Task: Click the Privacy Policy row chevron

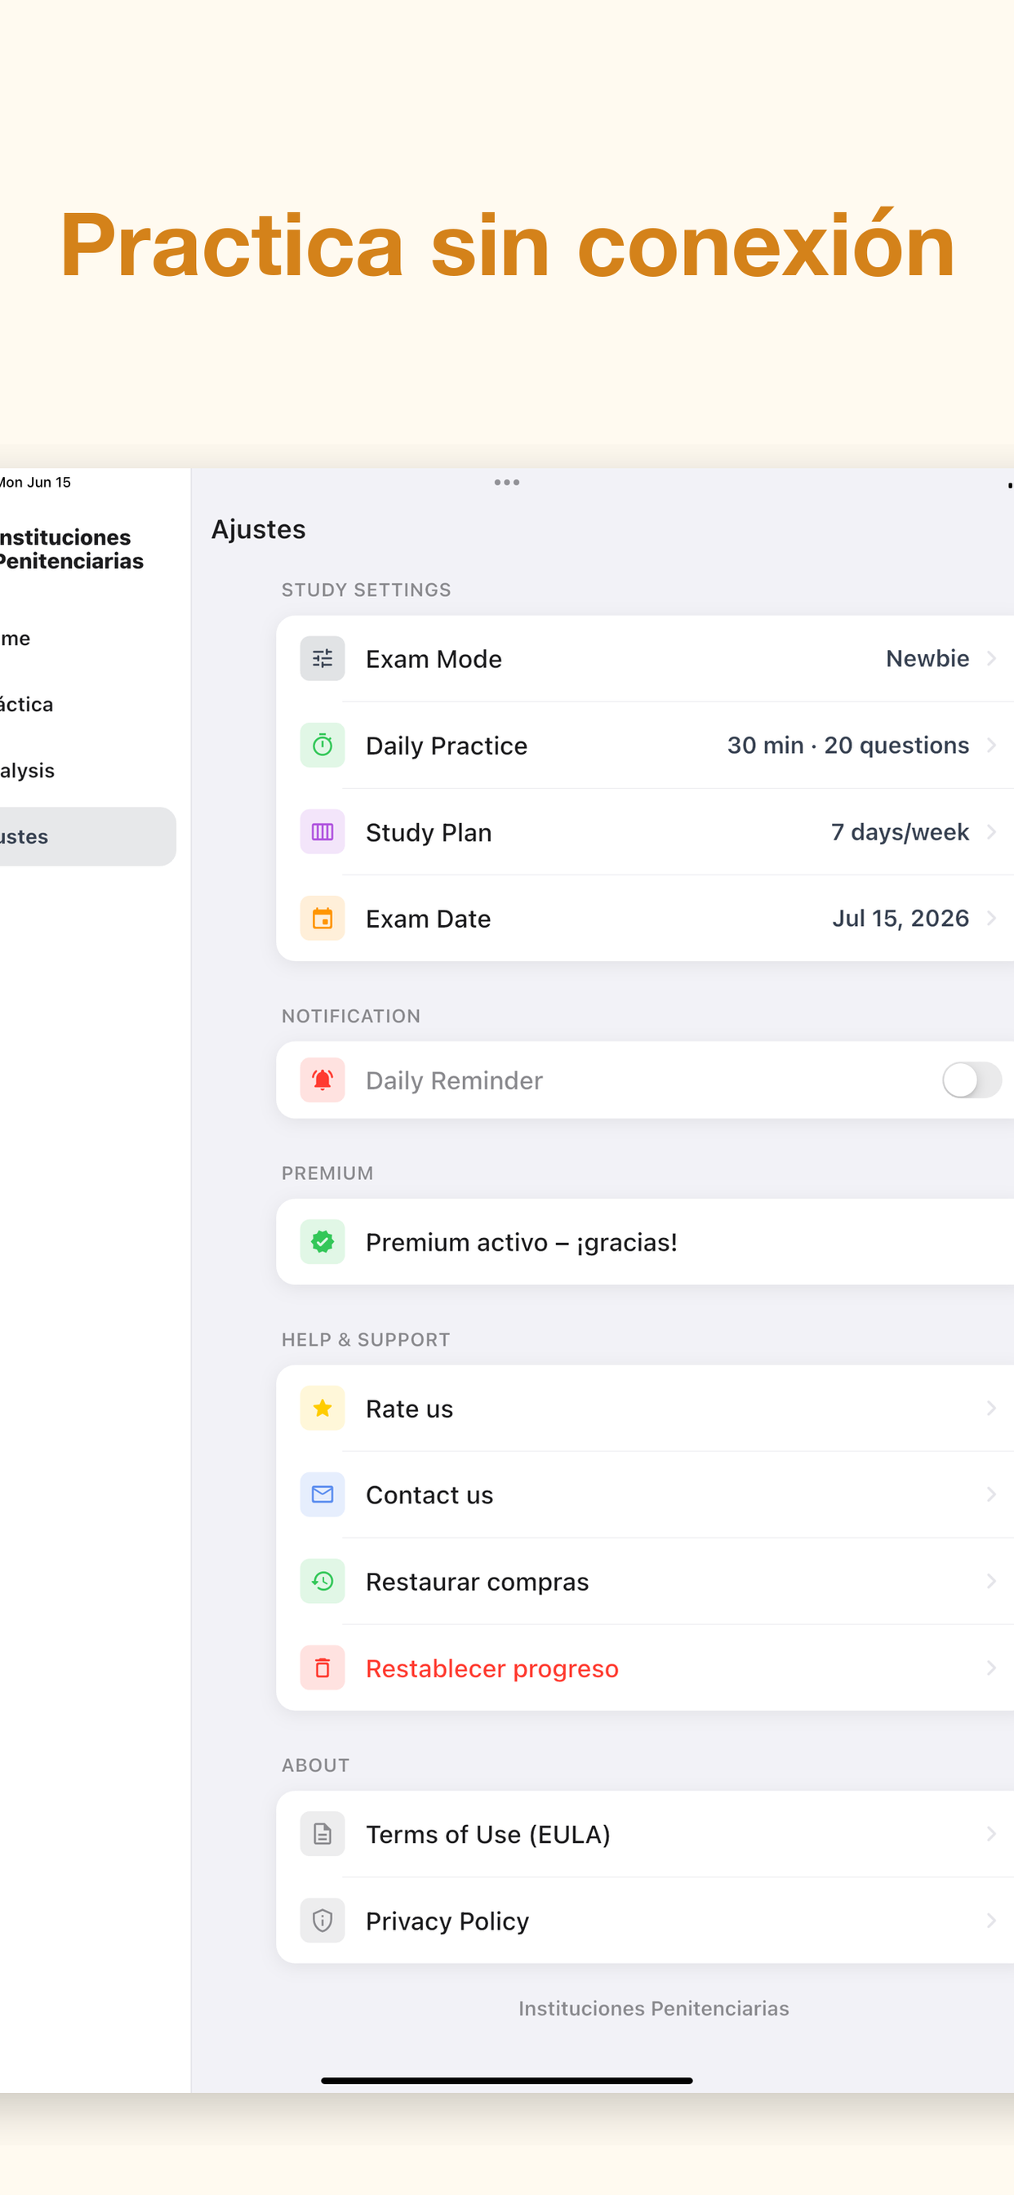Action: 991,1921
